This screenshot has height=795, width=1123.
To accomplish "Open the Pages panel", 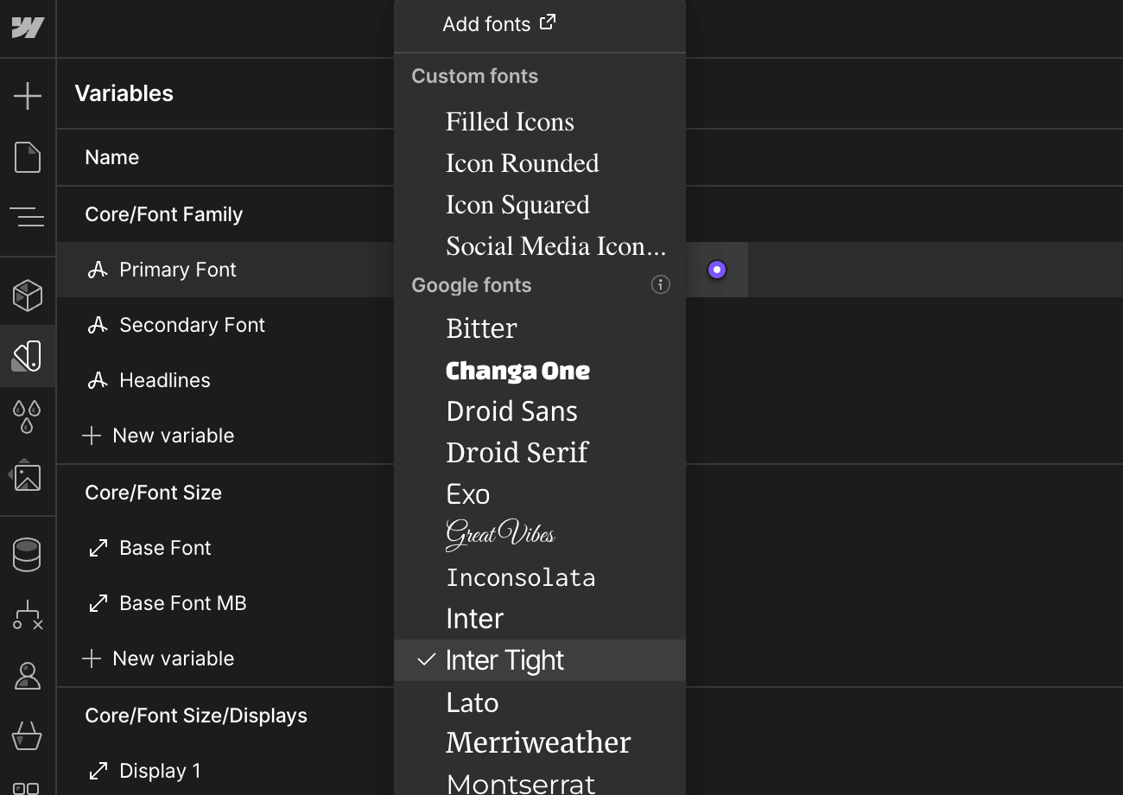I will (28, 157).
